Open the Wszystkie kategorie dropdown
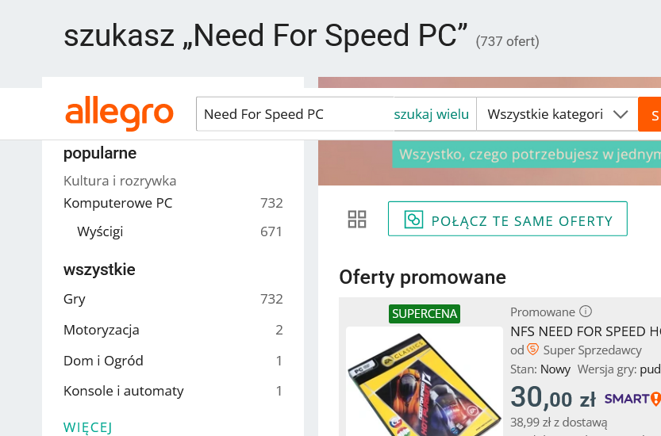 pos(557,114)
